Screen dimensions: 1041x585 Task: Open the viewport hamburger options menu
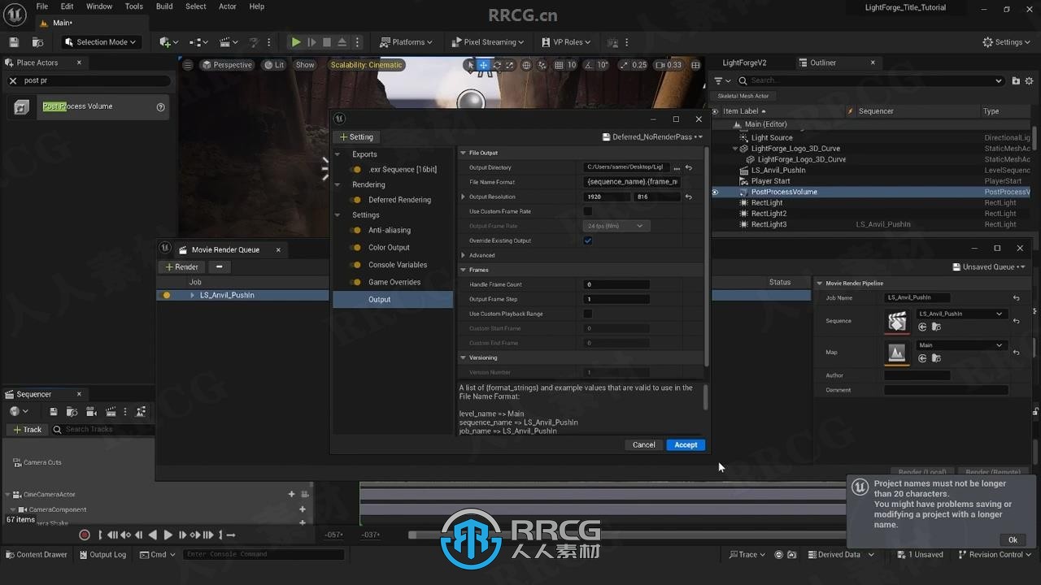click(x=188, y=65)
